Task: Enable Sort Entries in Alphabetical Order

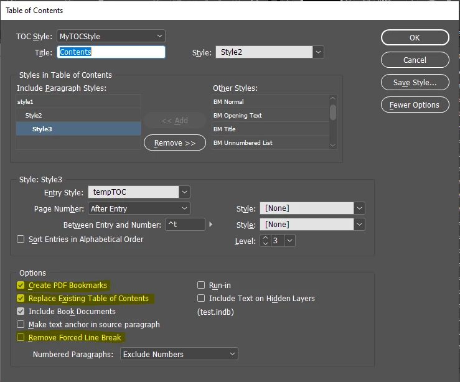Action: coord(21,239)
